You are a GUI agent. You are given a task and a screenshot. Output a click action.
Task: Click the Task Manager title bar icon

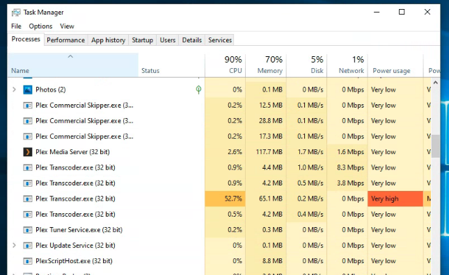(16, 12)
